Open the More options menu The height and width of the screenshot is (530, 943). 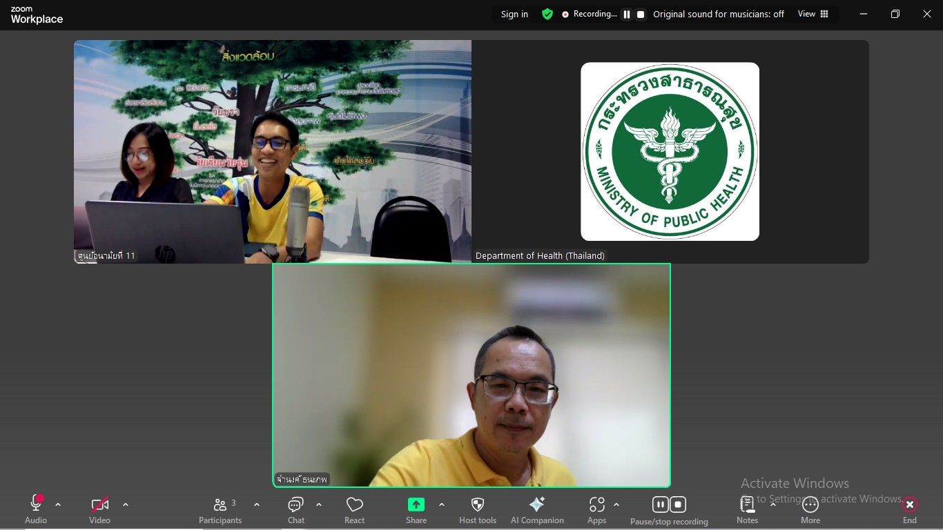point(810,509)
